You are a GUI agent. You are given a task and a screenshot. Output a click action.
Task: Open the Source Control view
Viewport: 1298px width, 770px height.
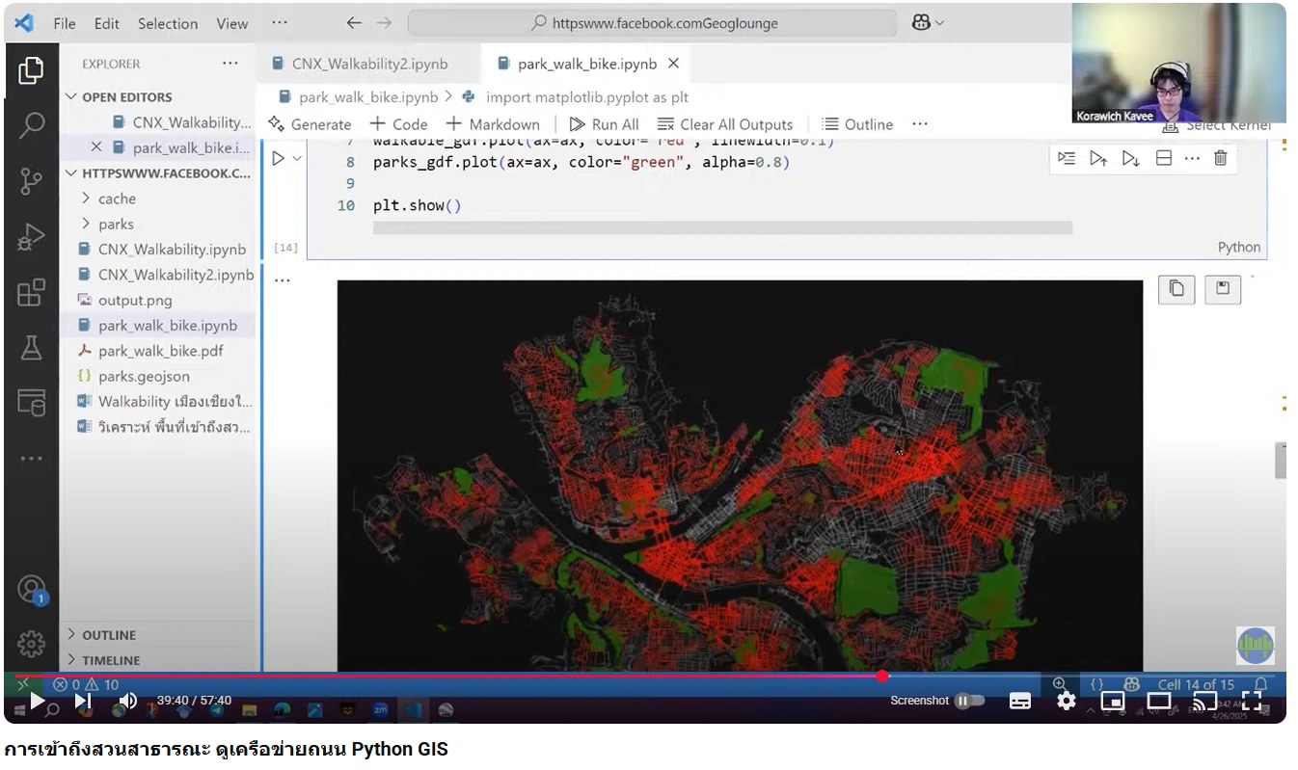pyautogui.click(x=32, y=180)
